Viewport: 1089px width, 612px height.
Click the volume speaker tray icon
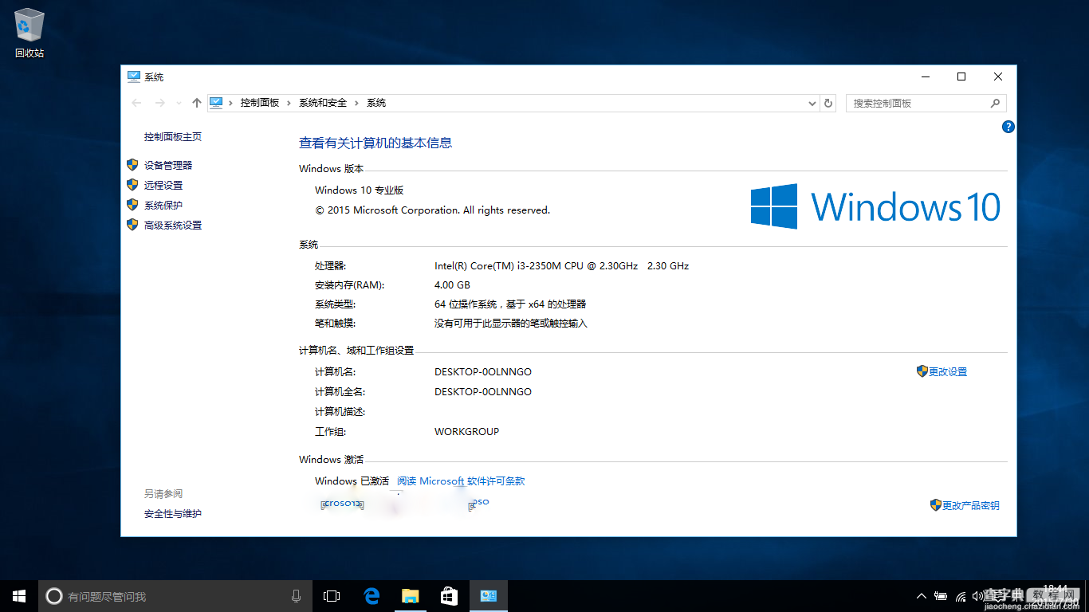tap(978, 596)
